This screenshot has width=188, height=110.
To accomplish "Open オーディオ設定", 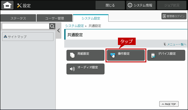I will tap(85, 69).
